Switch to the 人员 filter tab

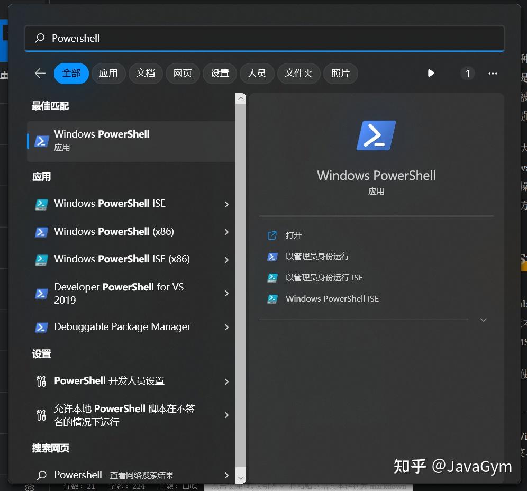coord(257,73)
